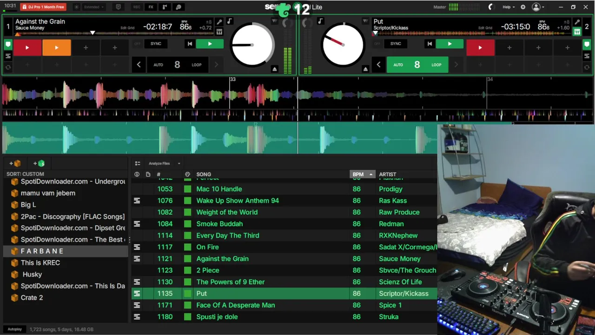Click Edit Grid on deck 2

click(x=485, y=28)
